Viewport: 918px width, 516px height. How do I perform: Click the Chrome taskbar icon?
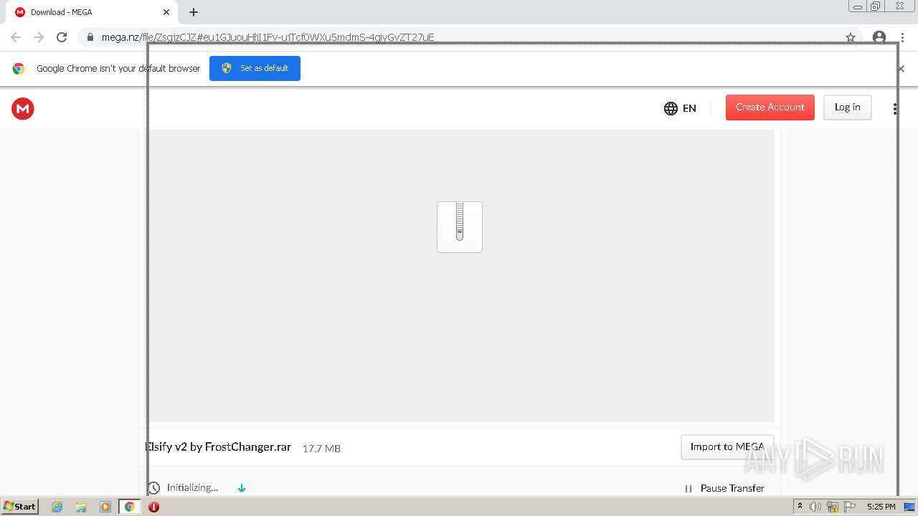[x=130, y=507]
